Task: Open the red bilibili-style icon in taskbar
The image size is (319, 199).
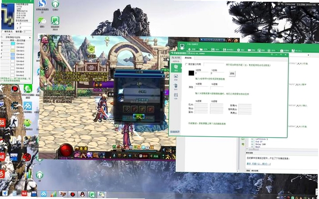Action: (x=25, y=193)
